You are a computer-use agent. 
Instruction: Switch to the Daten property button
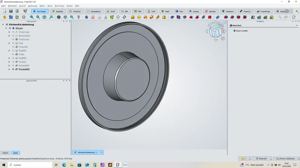(x=15, y=153)
